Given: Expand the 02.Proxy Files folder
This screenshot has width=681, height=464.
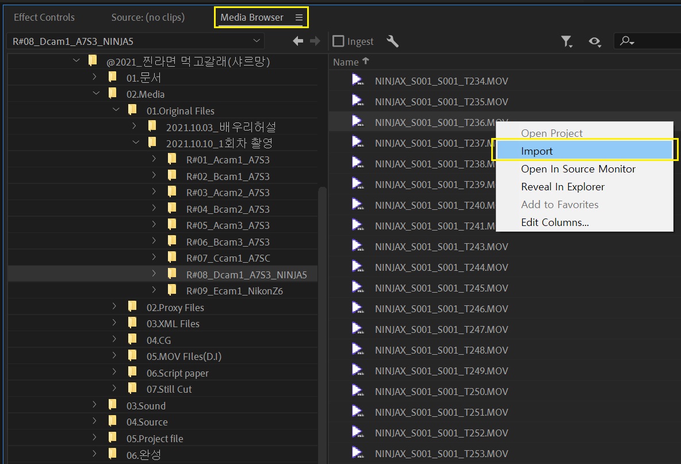Looking at the screenshot, I should pyautogui.click(x=114, y=306).
